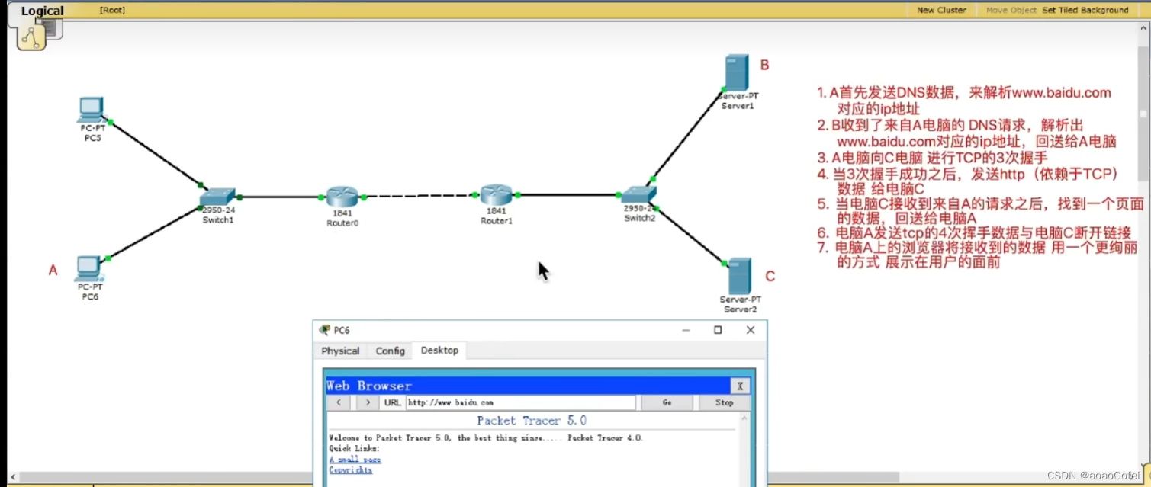This screenshot has width=1151, height=487.
Task: Close the Web Browser panel X
Action: [x=739, y=386]
